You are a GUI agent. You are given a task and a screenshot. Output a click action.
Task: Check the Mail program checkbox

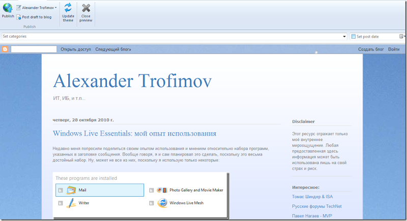coord(61,190)
